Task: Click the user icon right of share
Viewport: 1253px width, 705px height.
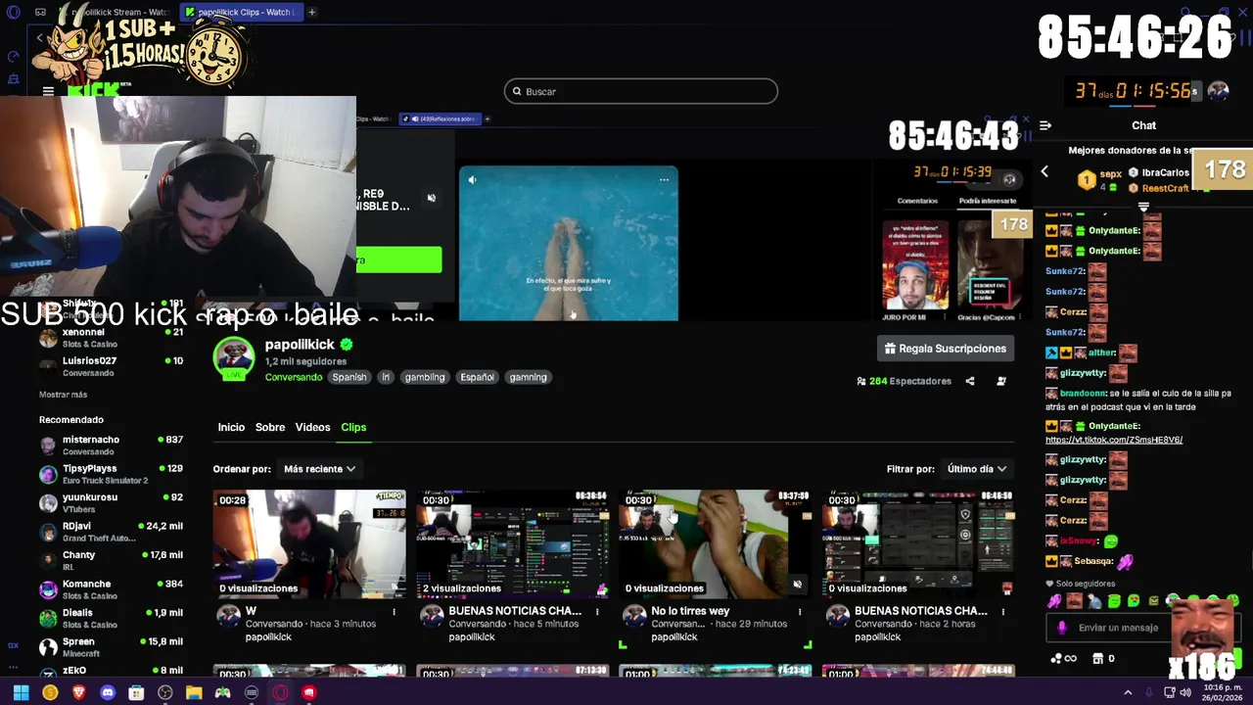Action: [1001, 381]
